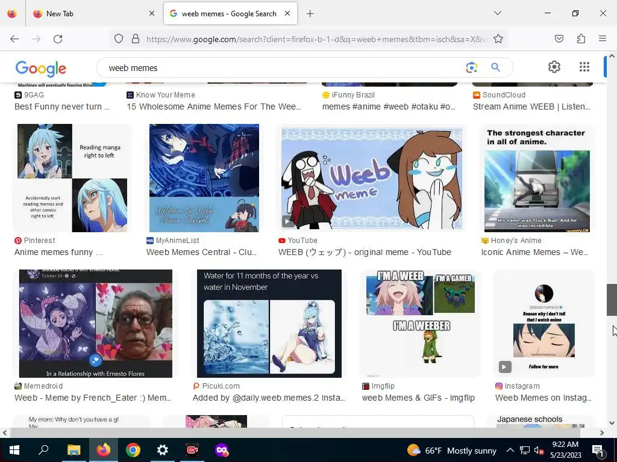617x462 pixels.
Task: Expand the list all tabs chevron
Action: click(497, 13)
